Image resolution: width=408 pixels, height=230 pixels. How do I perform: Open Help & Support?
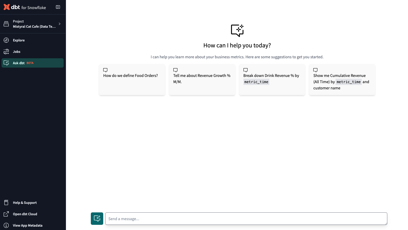(25, 203)
